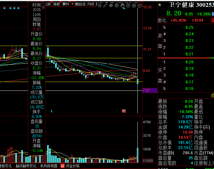This screenshot has height=169, width=214.
Task: Select buy level 3 price 8.18
Action: [190, 75]
